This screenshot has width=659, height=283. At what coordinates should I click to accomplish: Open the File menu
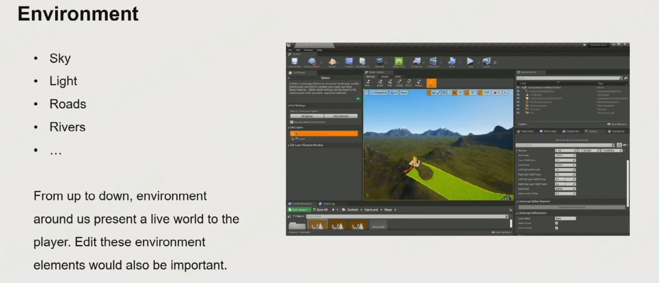(x=290, y=50)
